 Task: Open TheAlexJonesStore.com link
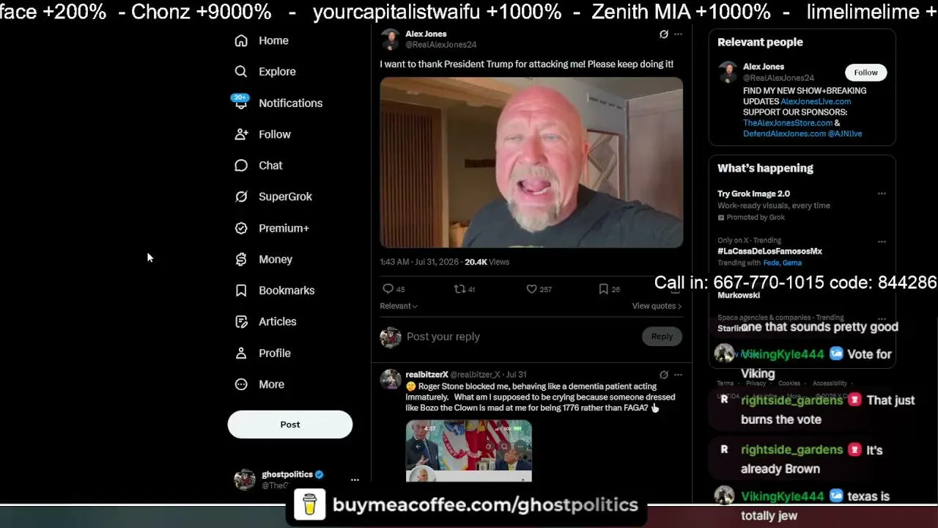click(x=788, y=123)
